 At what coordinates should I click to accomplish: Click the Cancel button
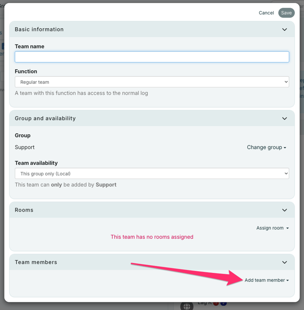266,13
